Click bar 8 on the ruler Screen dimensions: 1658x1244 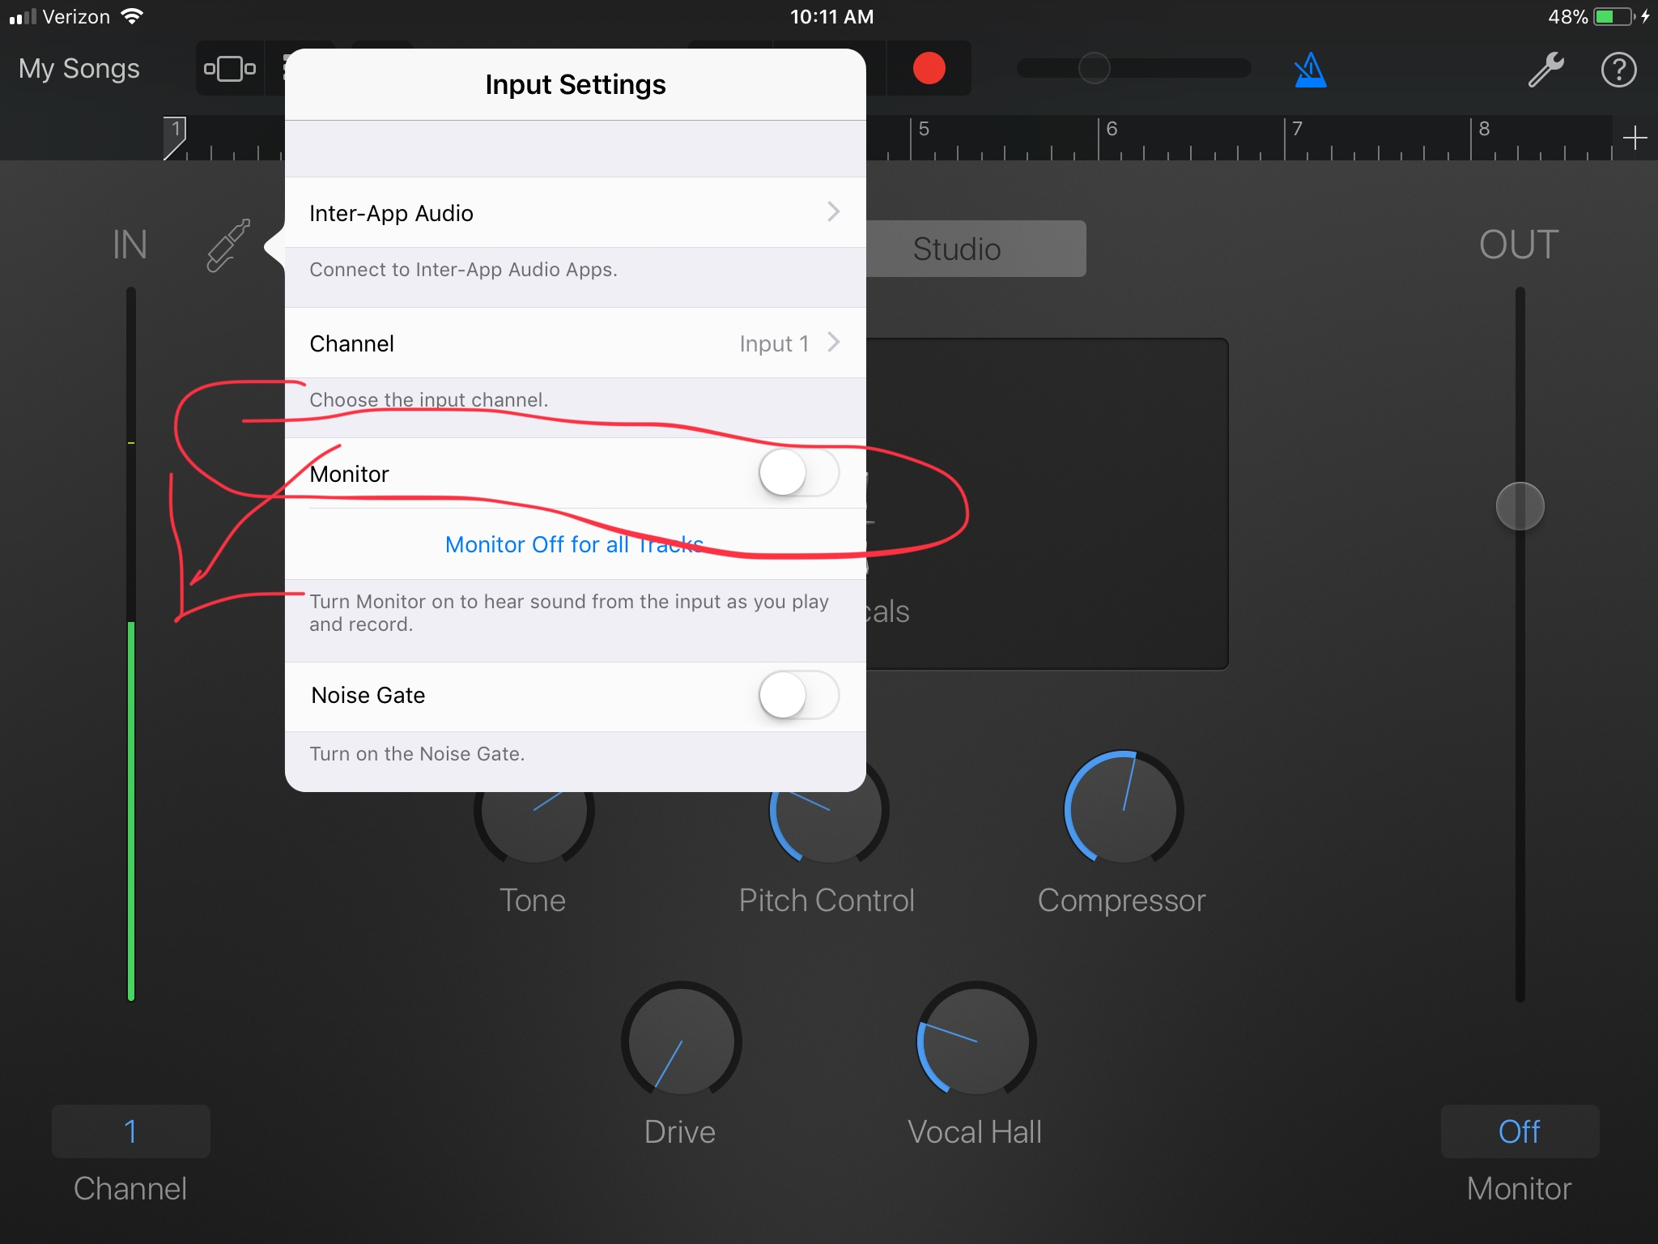click(x=1483, y=129)
